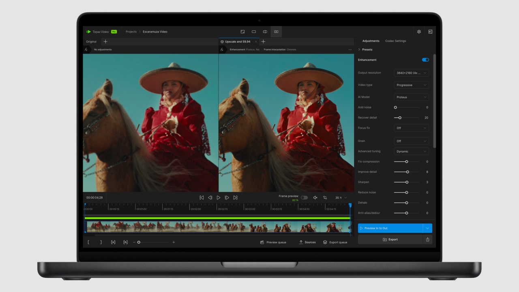The width and height of the screenshot is (519, 292).
Task: Open the Export queue panel
Action: 335,242
